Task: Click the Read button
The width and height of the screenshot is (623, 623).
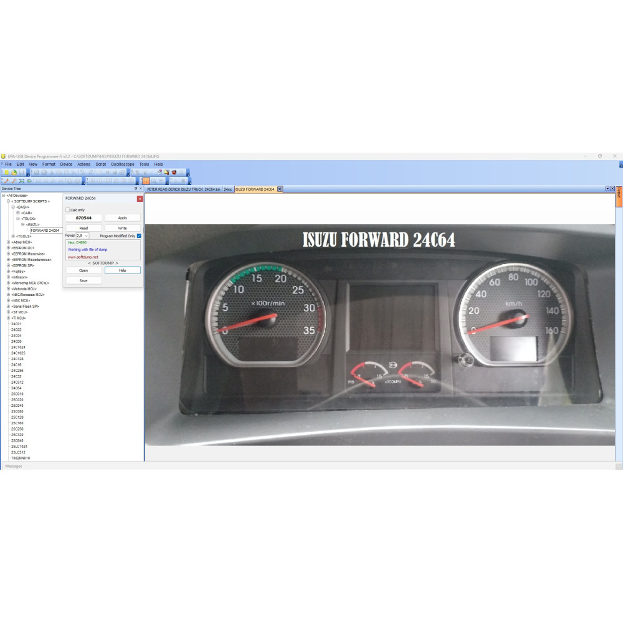Action: (x=83, y=228)
